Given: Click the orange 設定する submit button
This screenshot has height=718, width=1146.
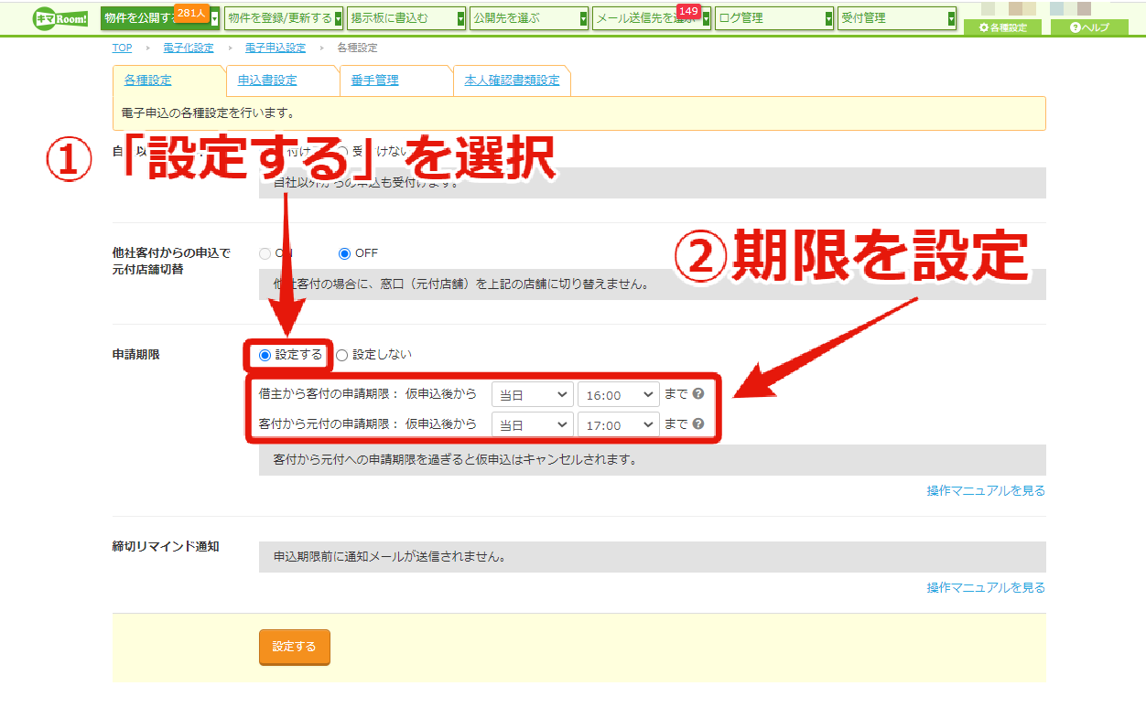Looking at the screenshot, I should (x=295, y=647).
